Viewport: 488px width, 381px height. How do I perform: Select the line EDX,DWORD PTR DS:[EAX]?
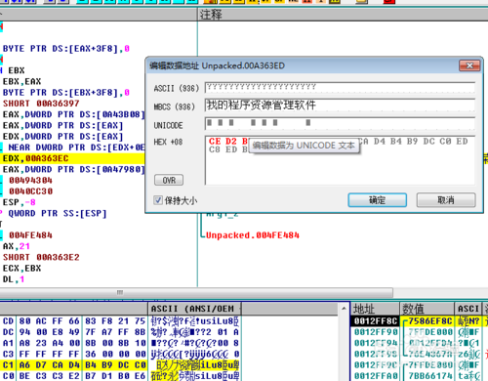click(x=63, y=137)
